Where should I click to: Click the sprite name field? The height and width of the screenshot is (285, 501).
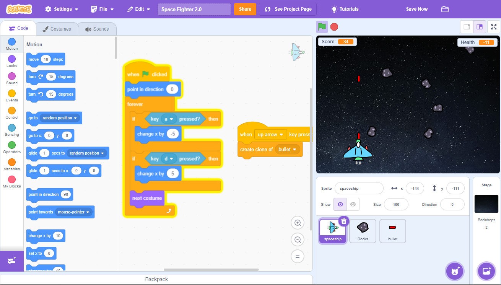(359, 188)
